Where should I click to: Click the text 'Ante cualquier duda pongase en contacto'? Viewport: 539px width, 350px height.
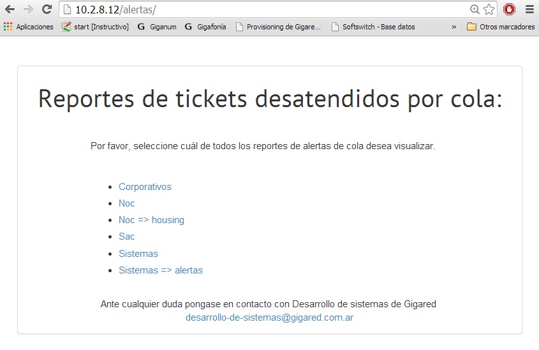coord(186,304)
